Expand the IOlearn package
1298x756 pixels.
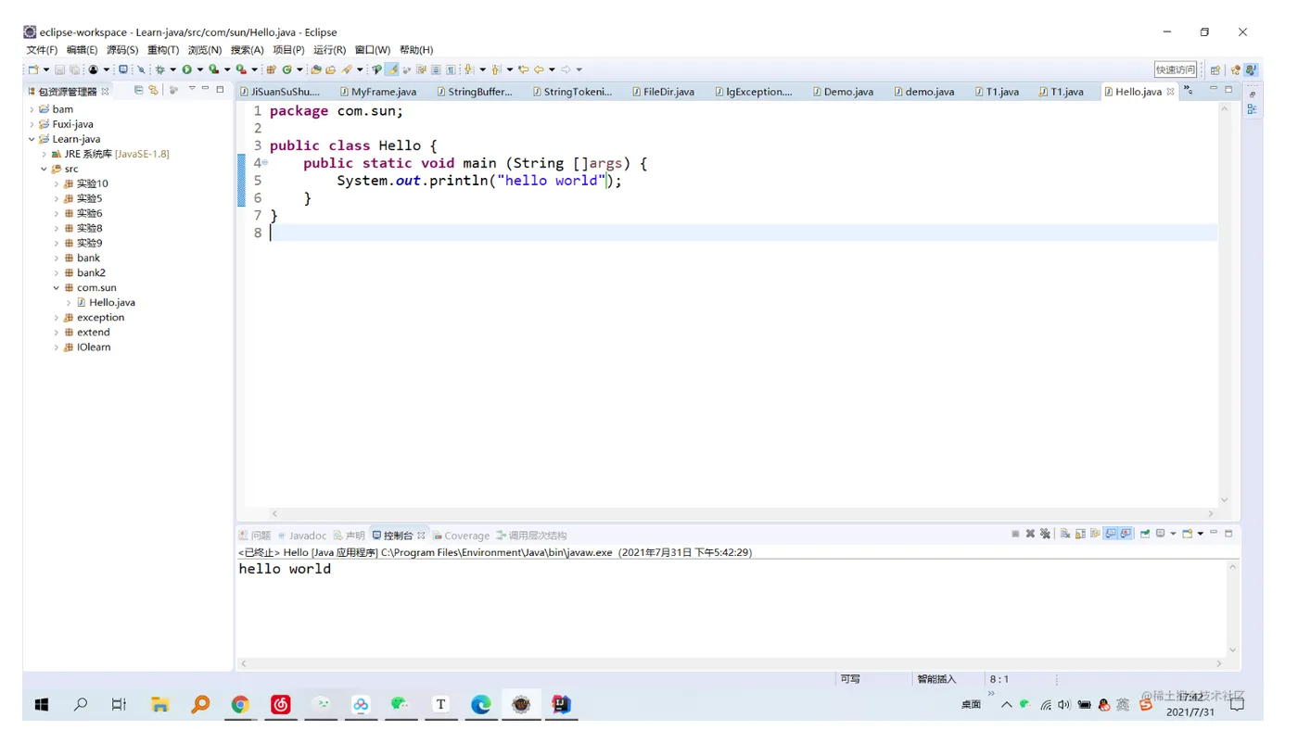[56, 347]
